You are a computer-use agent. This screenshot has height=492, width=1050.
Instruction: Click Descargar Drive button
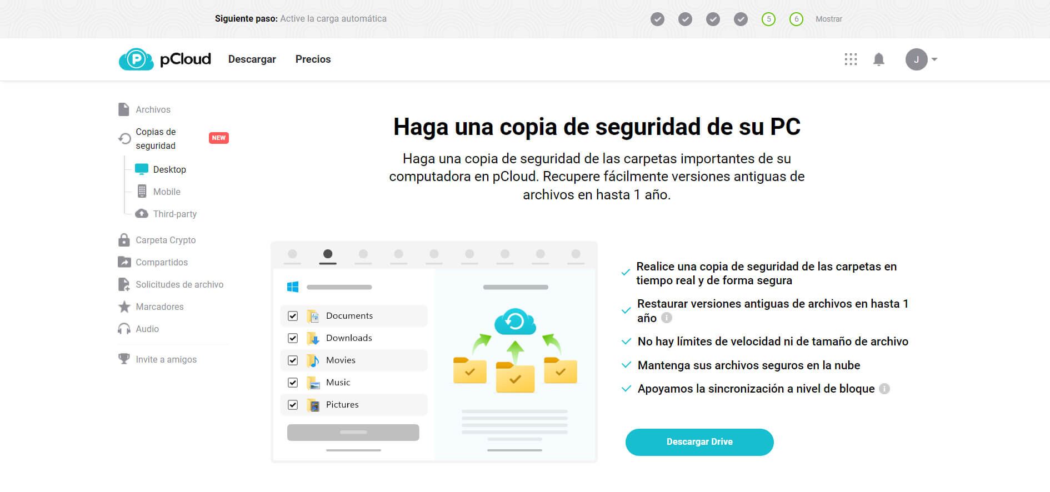coord(699,442)
